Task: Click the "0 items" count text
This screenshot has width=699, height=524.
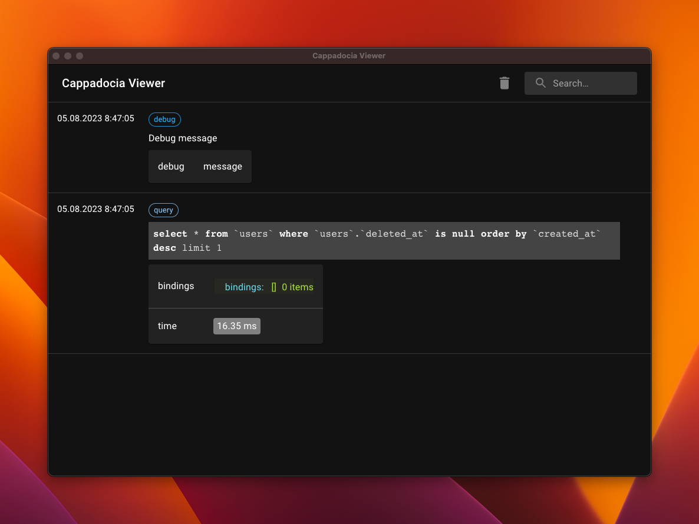Action: pyautogui.click(x=298, y=287)
